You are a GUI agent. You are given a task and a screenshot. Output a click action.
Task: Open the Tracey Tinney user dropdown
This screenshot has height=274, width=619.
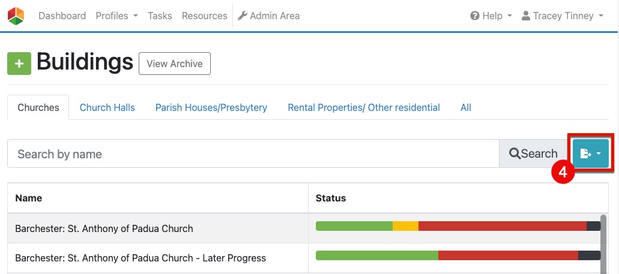point(563,16)
